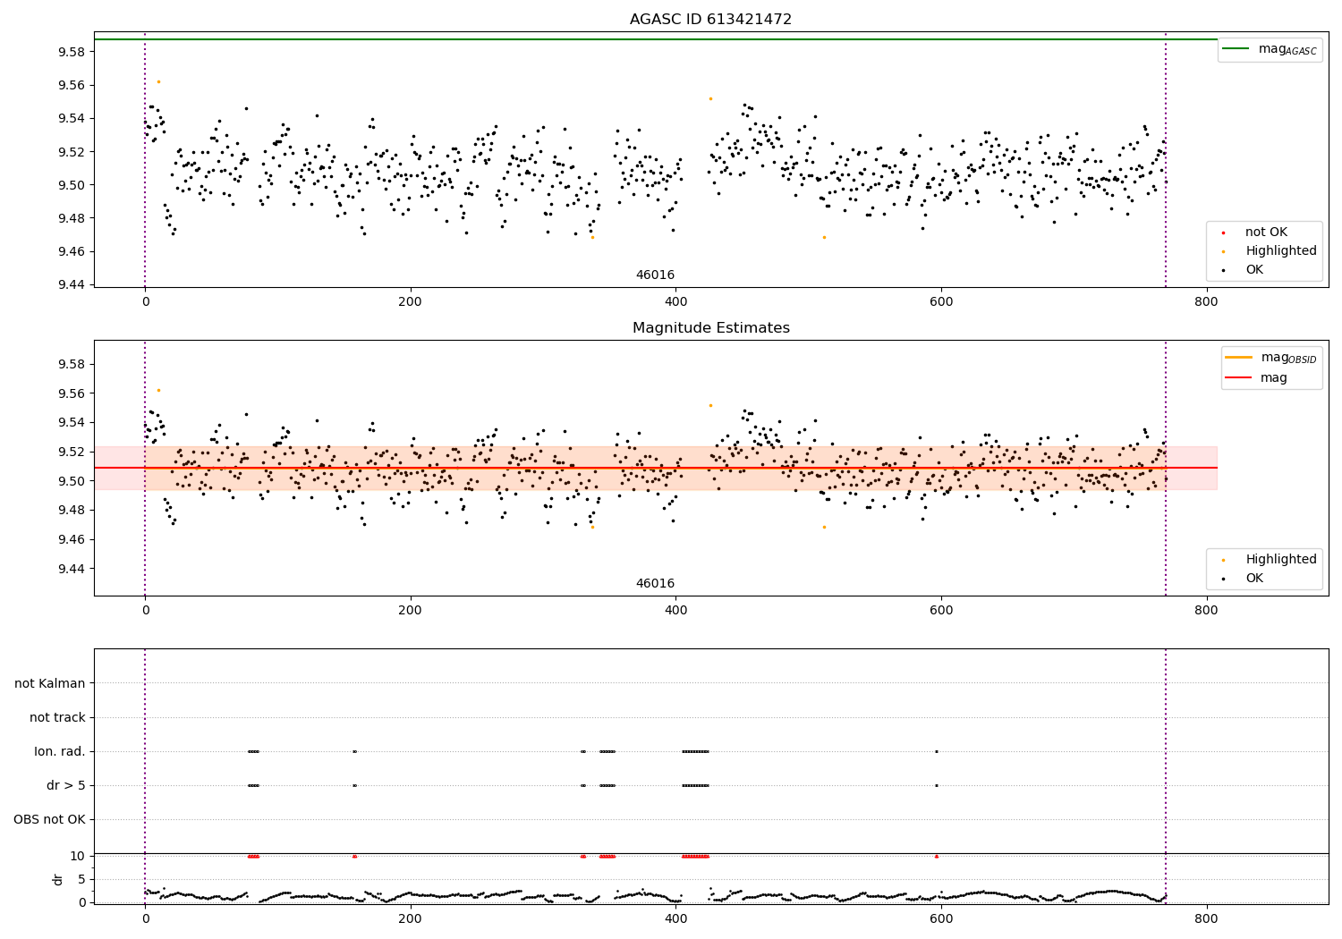Click the 'not track' axis label
This screenshot has height=939, width=1342.
tap(57, 718)
